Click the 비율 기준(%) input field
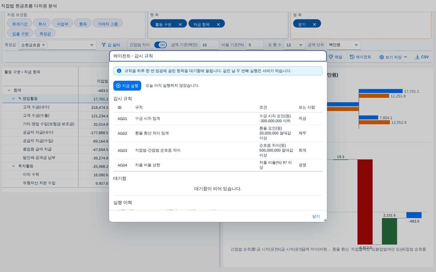Screen dimensions: 436x272 [x=254, y=45]
